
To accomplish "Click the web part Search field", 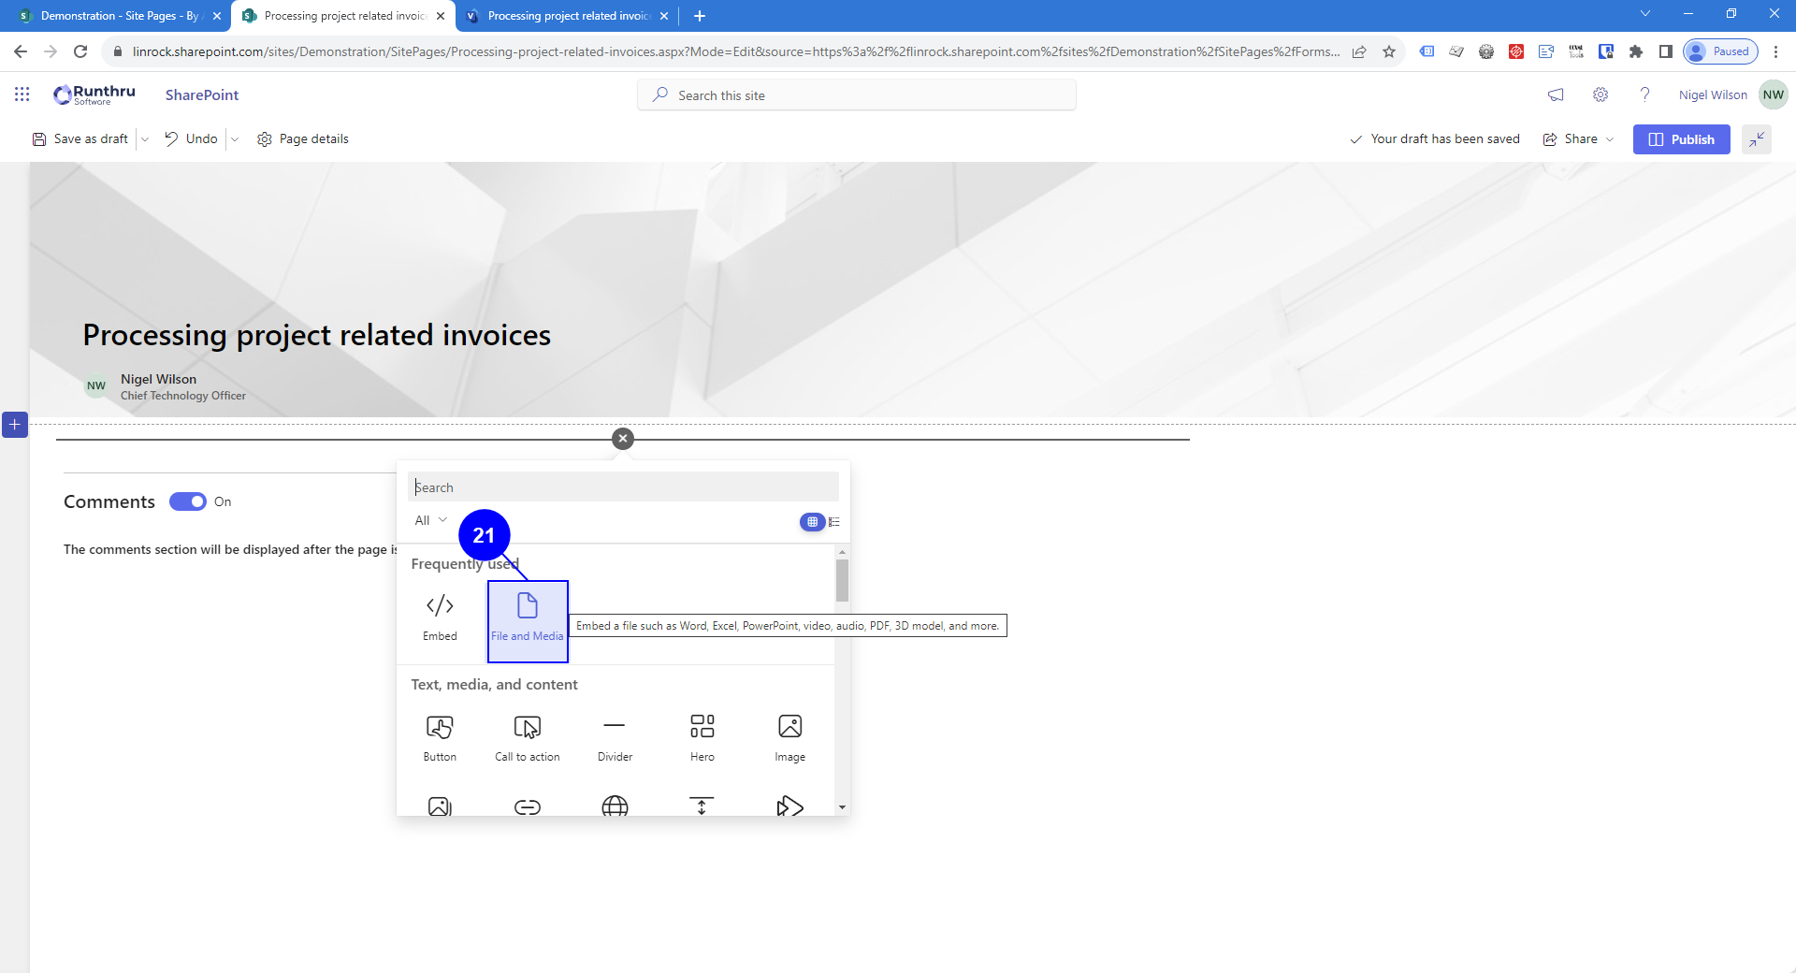I will (623, 487).
